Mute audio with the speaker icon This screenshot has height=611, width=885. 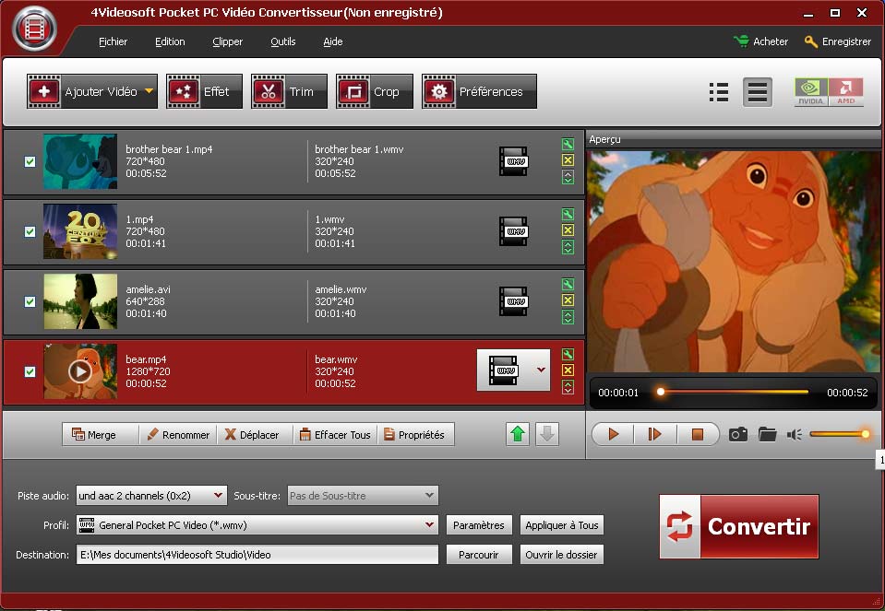click(x=794, y=434)
